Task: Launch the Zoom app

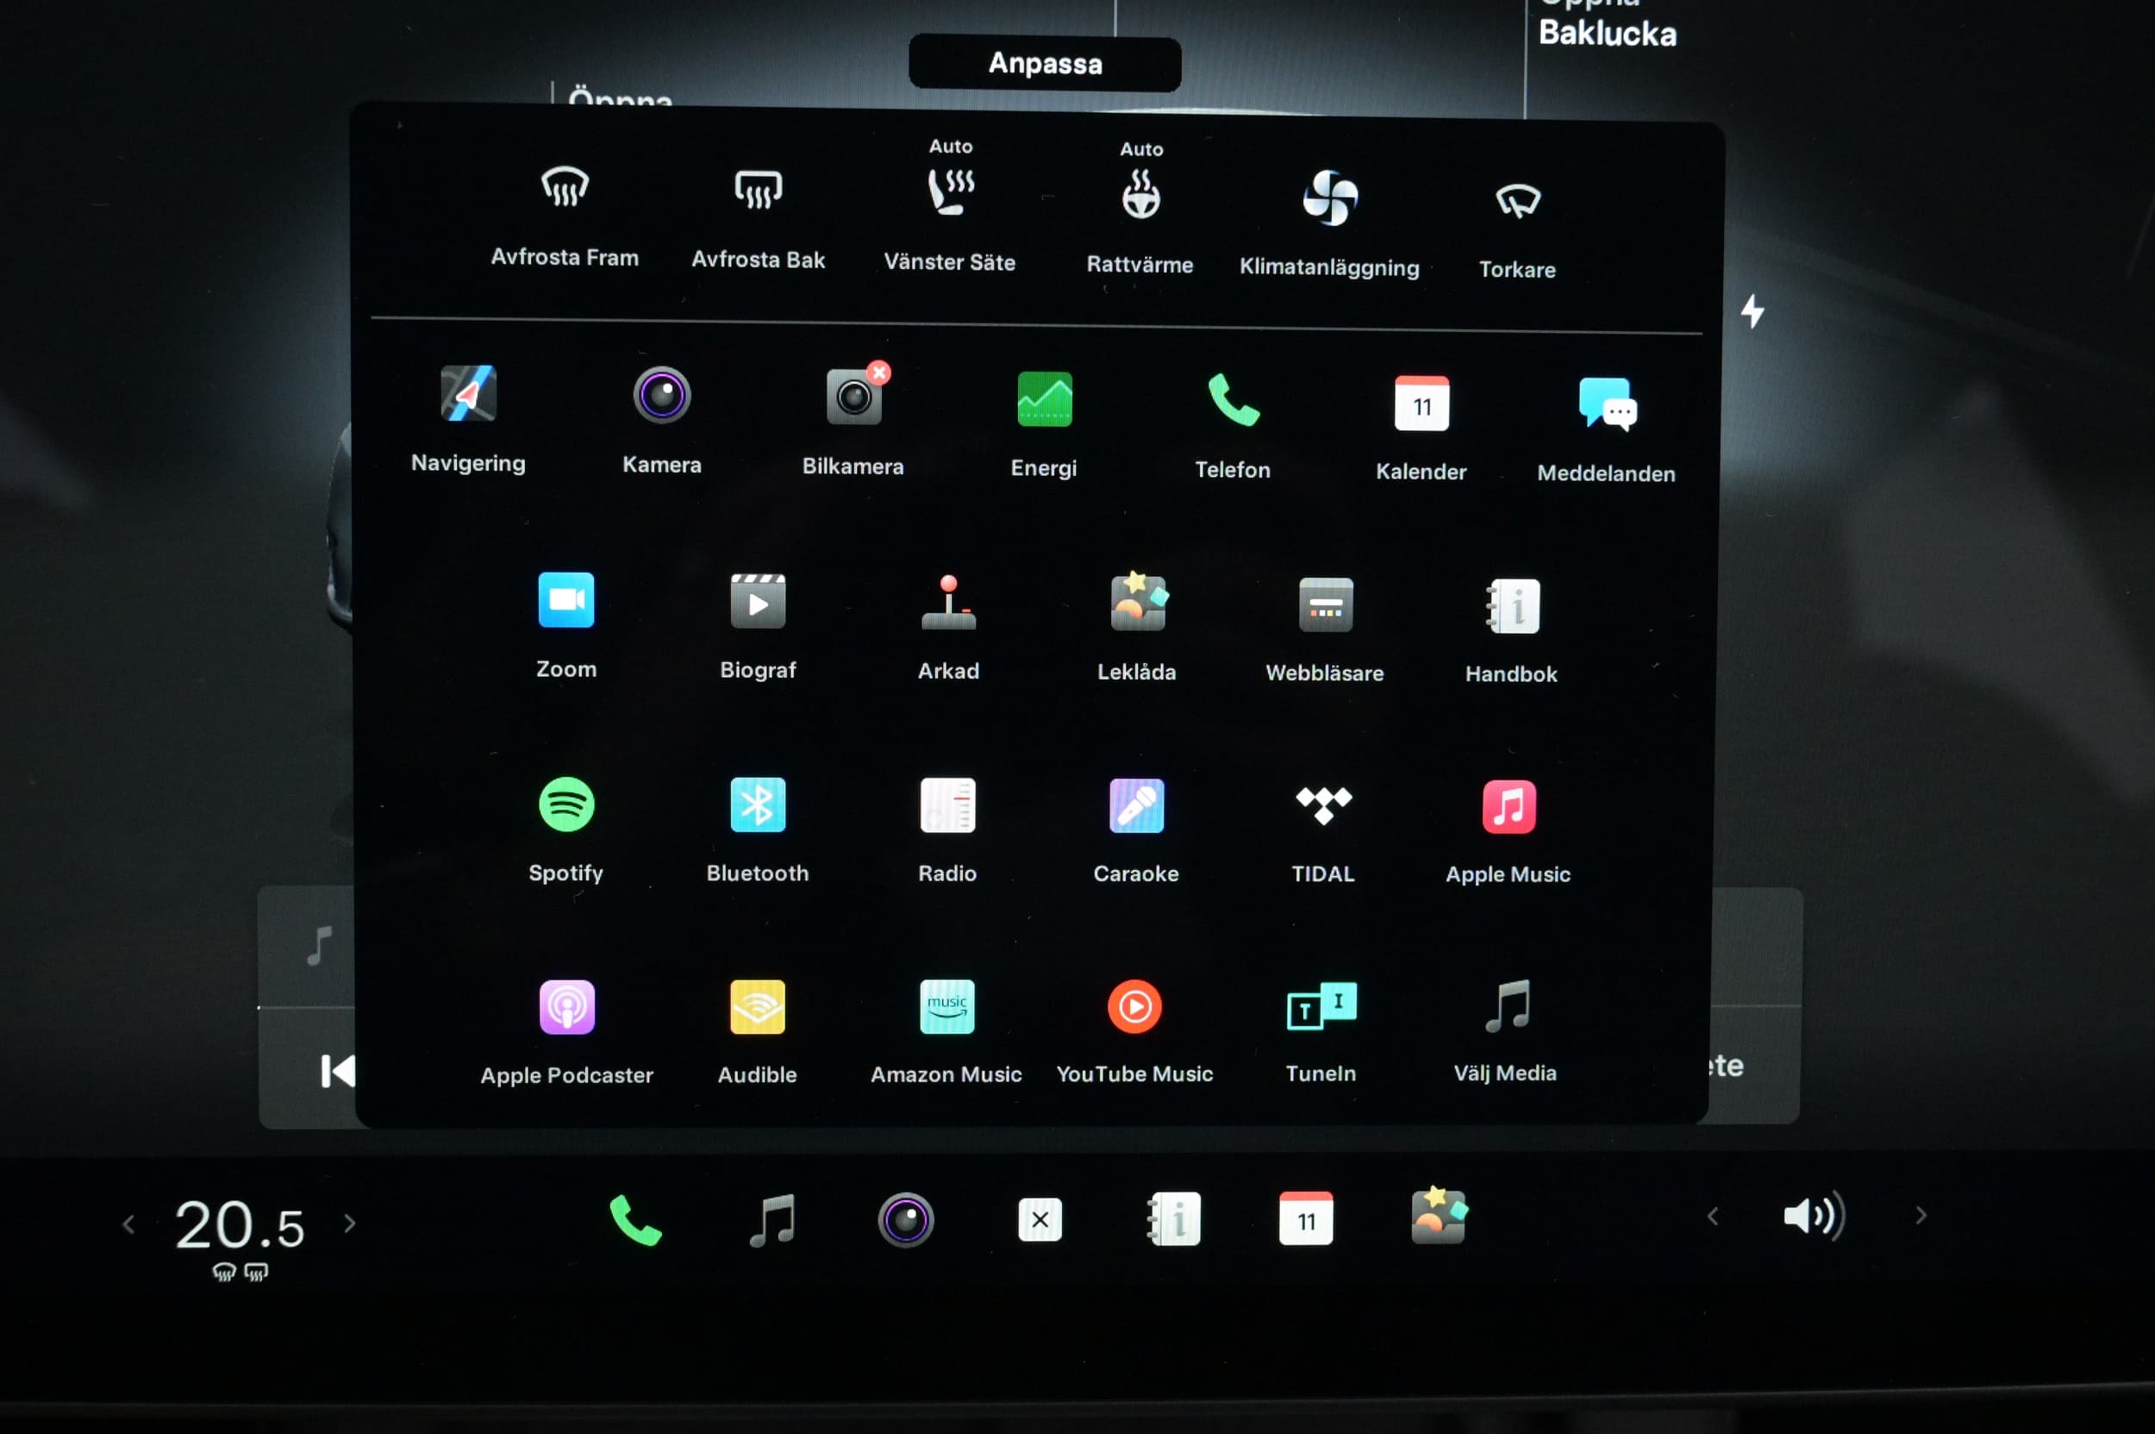Action: (566, 600)
